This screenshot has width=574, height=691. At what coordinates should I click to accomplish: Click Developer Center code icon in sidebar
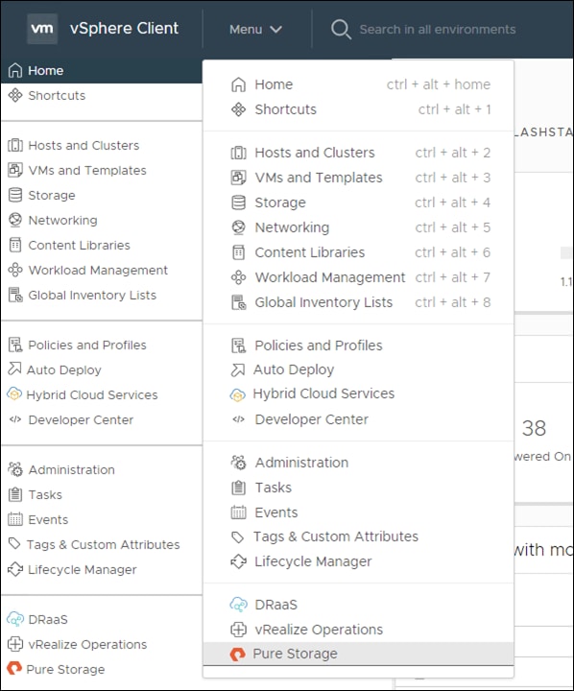15,419
